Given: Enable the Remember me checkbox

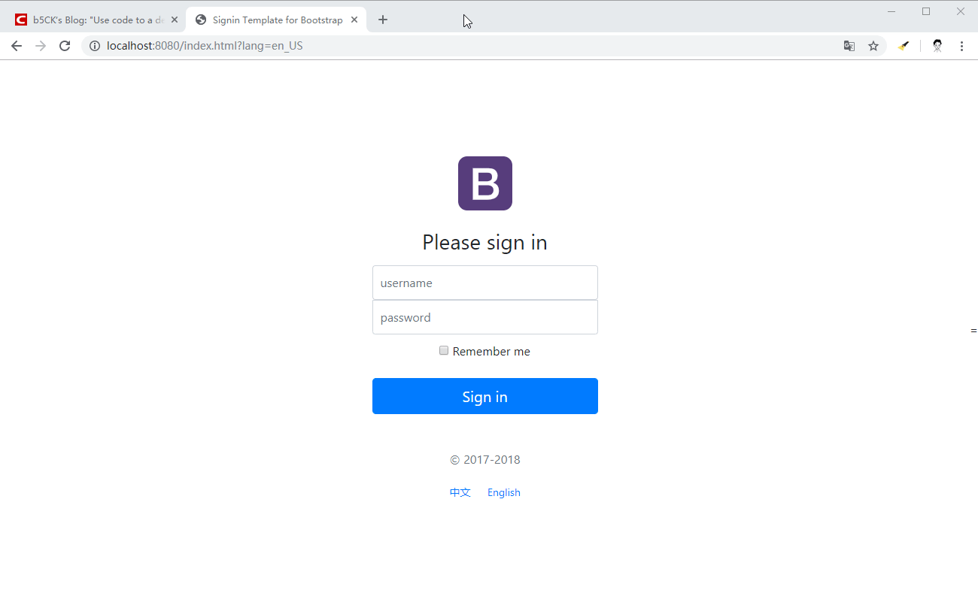Looking at the screenshot, I should click(444, 350).
